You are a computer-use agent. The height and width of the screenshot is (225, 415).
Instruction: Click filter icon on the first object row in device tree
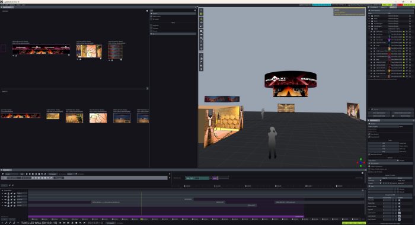[x=407, y=31]
